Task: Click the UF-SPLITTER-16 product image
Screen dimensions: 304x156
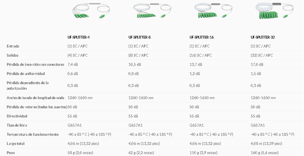Action: (213, 11)
